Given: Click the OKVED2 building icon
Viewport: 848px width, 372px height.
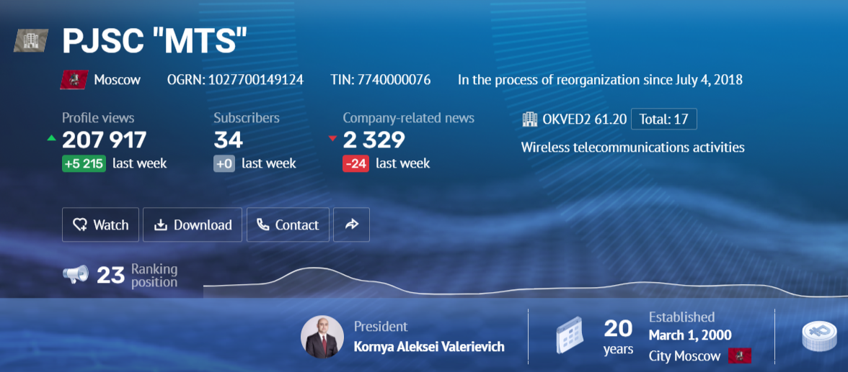Looking at the screenshot, I should coord(529,119).
